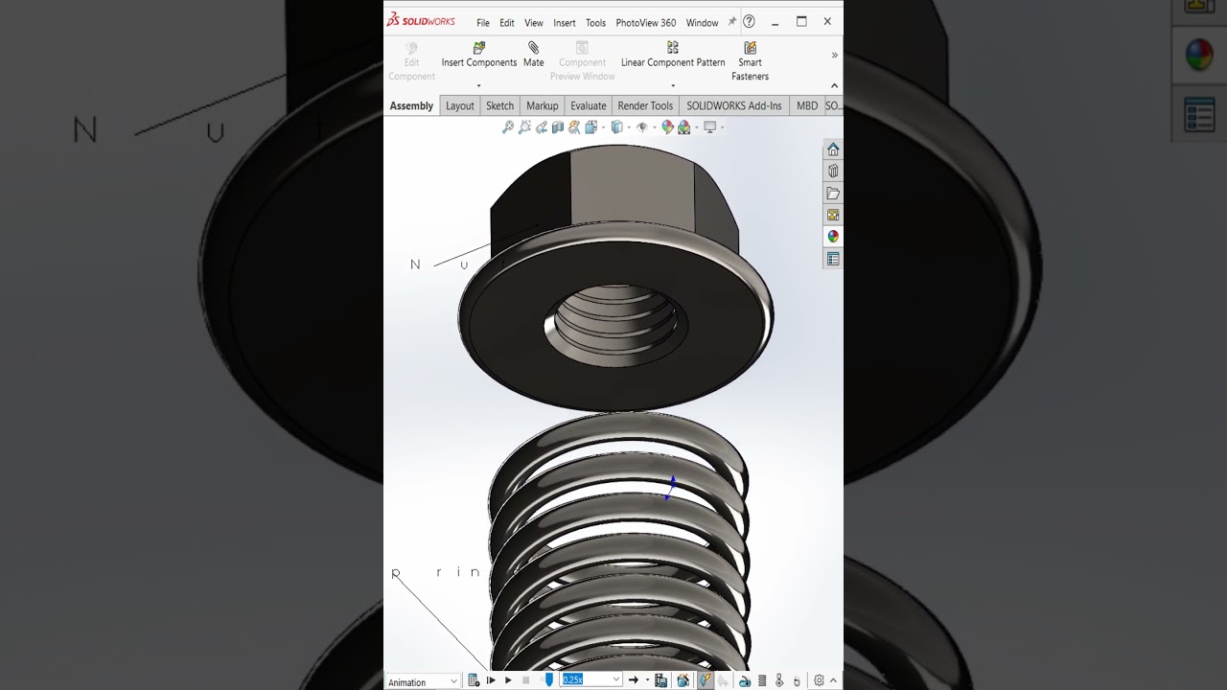Click the Gravity icon in motion toolbar
The height and width of the screenshot is (690, 1227).
coord(797,680)
